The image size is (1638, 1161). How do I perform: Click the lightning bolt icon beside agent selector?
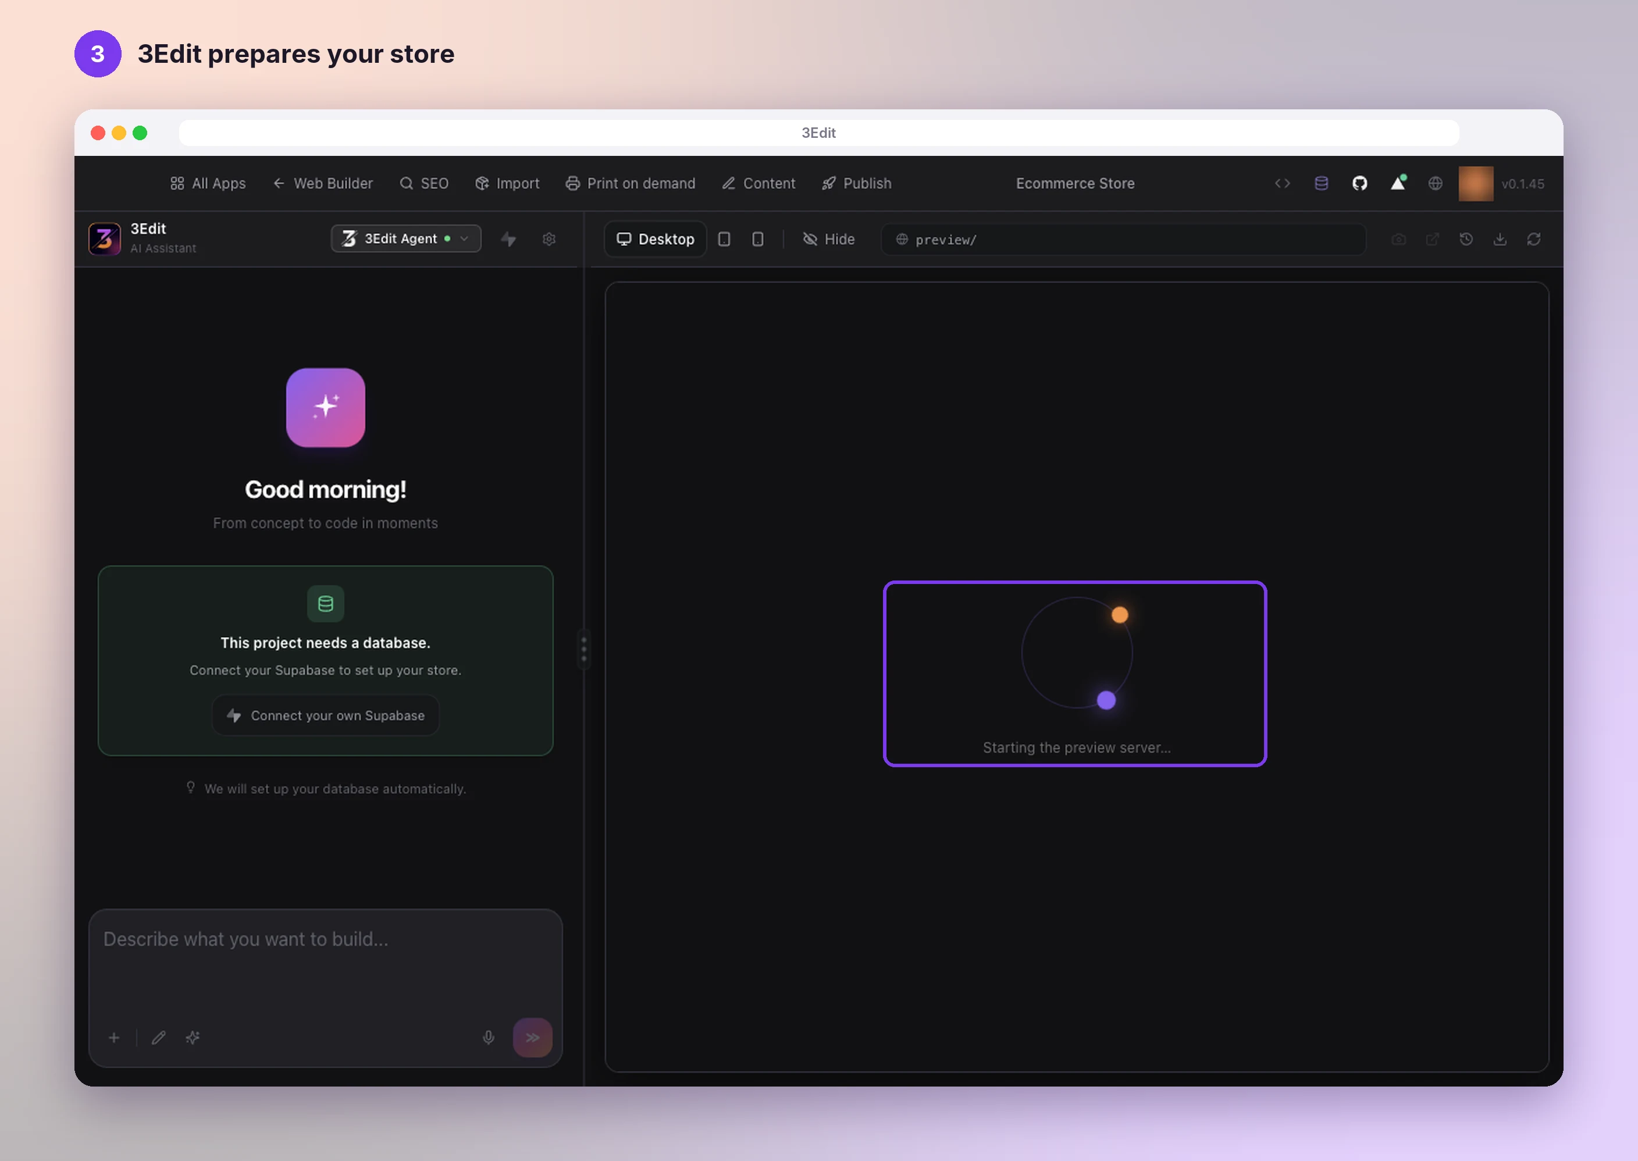pyautogui.click(x=508, y=239)
